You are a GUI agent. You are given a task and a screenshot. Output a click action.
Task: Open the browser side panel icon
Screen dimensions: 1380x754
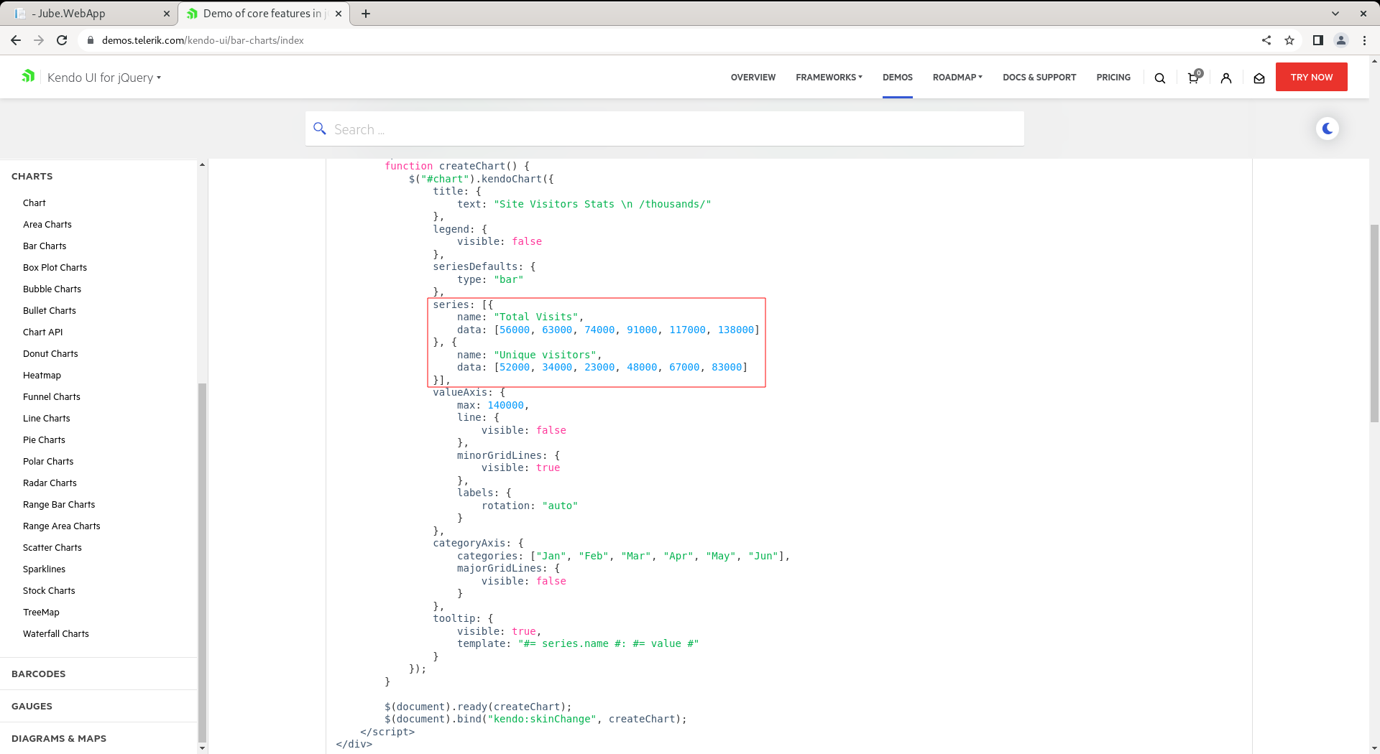(x=1318, y=40)
